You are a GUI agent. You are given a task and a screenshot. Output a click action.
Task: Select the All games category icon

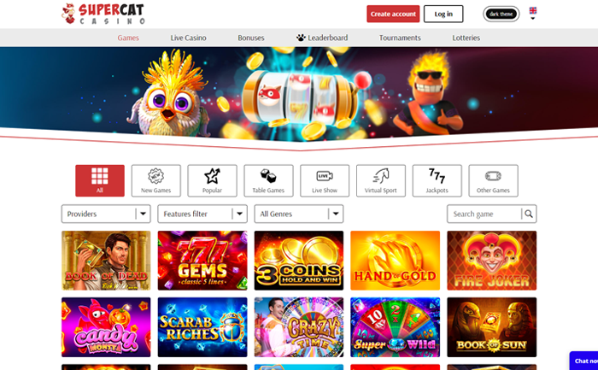point(100,180)
